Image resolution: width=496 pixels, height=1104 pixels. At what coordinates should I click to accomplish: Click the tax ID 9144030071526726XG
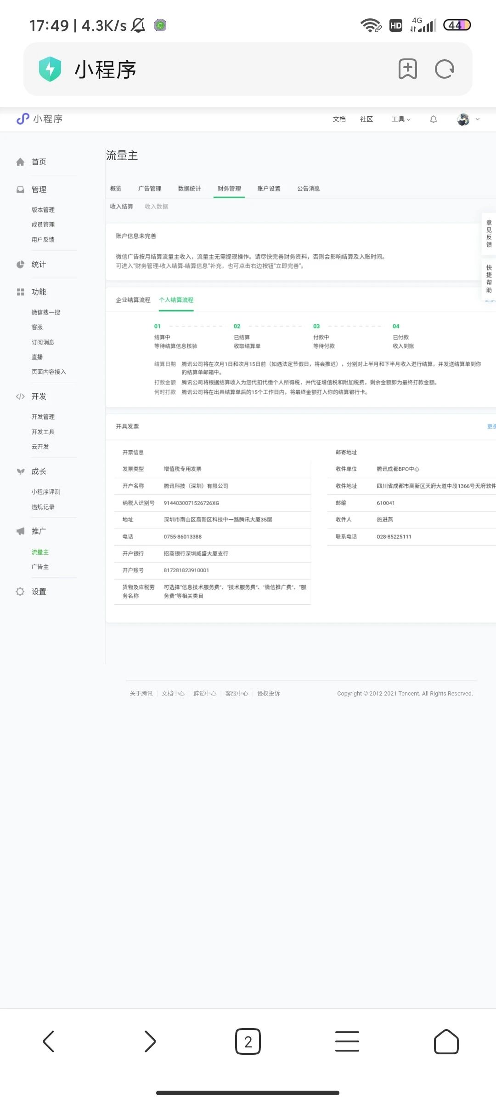(x=192, y=503)
